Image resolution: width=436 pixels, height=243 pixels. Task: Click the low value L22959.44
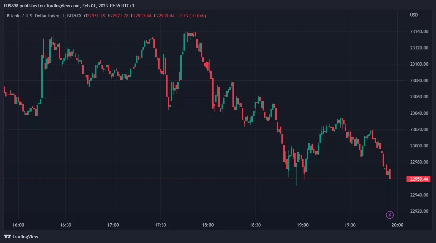click(141, 16)
